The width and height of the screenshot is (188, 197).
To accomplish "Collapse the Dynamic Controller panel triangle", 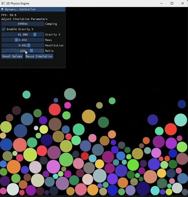I will point(2,9).
